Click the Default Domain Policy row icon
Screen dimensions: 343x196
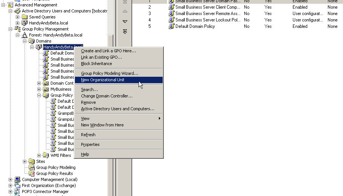tap(172, 26)
